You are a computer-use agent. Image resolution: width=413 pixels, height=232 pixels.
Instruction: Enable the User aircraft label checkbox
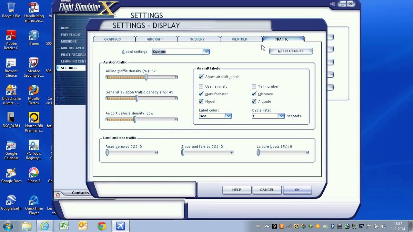201,86
